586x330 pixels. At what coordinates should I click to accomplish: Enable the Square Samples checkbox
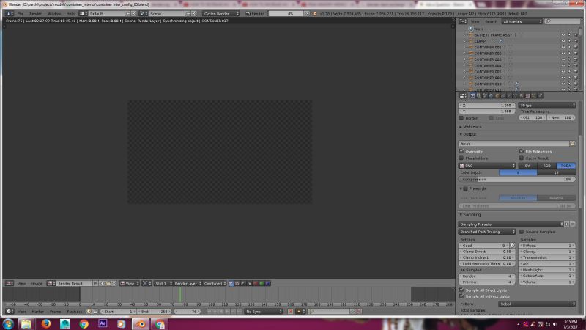tap(522, 232)
